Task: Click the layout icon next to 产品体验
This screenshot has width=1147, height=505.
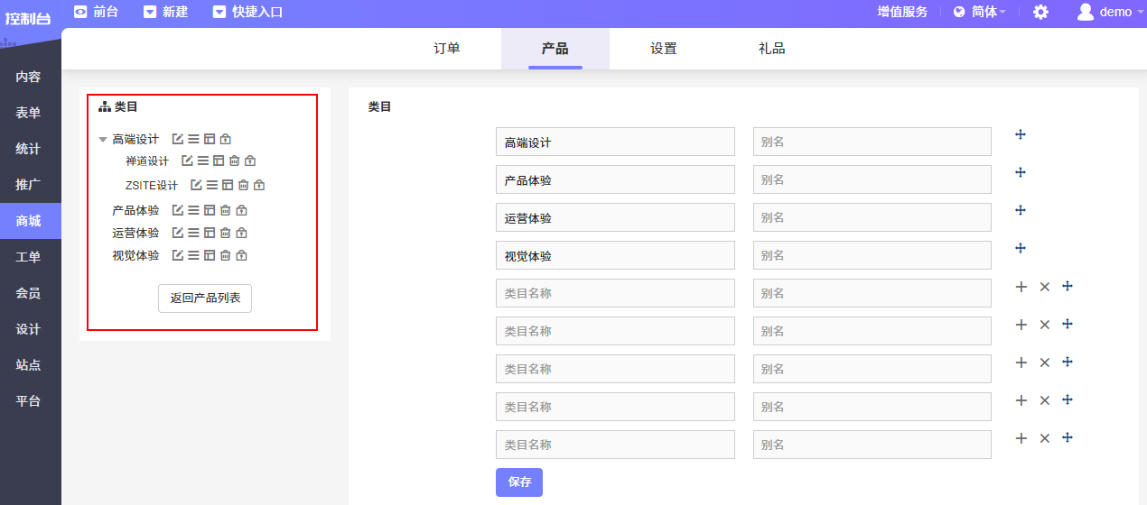Action: (x=210, y=210)
